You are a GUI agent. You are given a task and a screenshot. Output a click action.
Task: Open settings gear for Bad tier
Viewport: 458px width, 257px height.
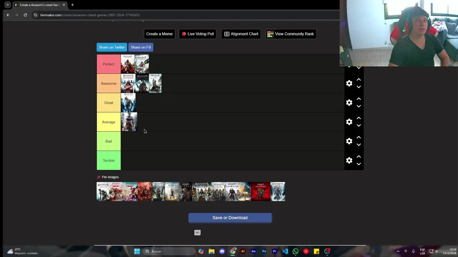349,141
